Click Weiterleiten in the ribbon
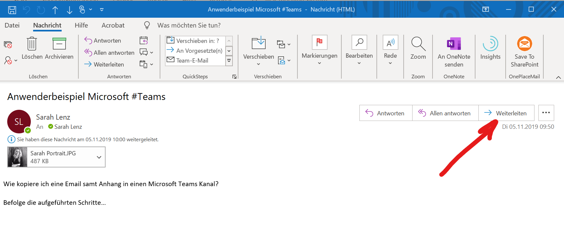 [x=104, y=64]
